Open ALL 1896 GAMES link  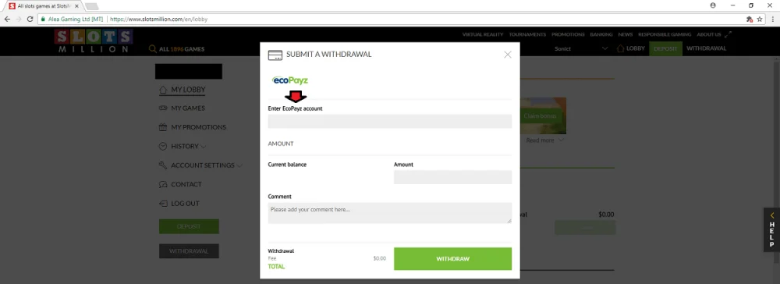pyautogui.click(x=182, y=49)
